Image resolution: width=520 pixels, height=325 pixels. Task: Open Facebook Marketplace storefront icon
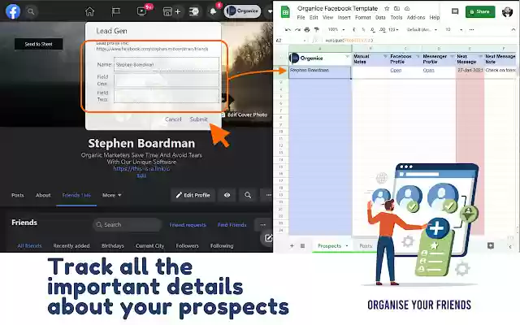coord(167,12)
